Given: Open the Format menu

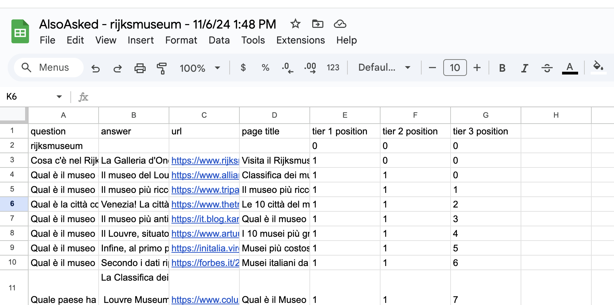Looking at the screenshot, I should coord(181,40).
